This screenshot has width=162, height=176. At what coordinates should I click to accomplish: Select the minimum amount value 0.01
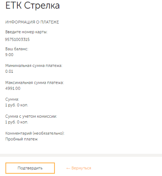pos(9,71)
